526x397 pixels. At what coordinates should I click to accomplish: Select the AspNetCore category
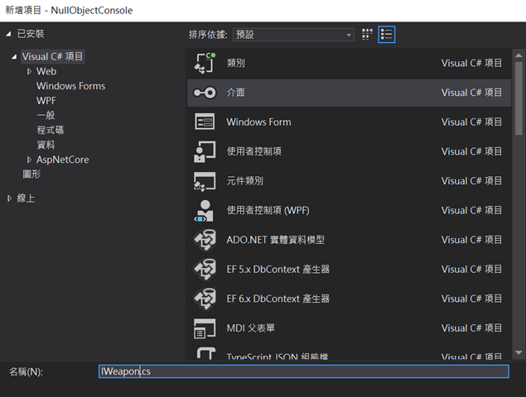tap(63, 160)
